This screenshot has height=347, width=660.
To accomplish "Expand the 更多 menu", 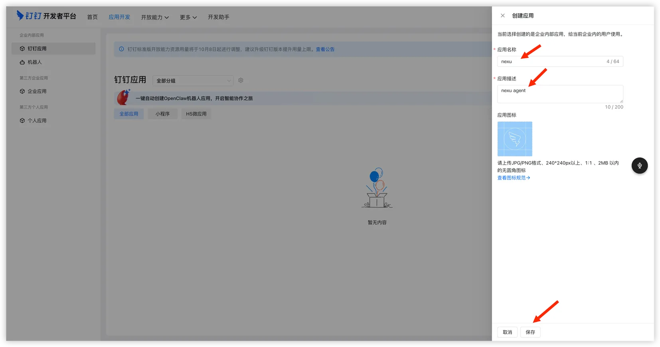I will (188, 17).
